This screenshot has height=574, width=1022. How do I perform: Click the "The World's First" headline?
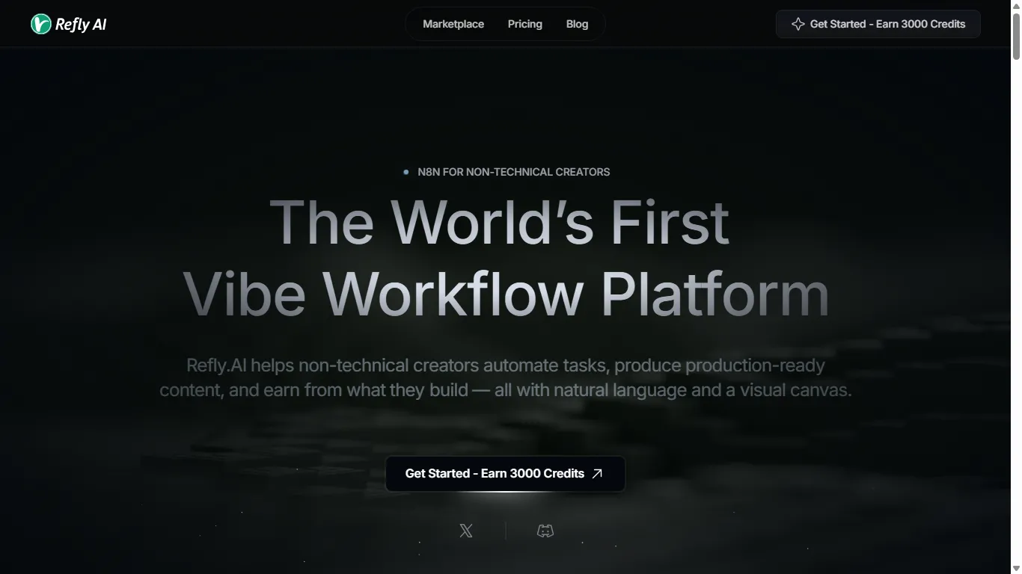(x=499, y=222)
